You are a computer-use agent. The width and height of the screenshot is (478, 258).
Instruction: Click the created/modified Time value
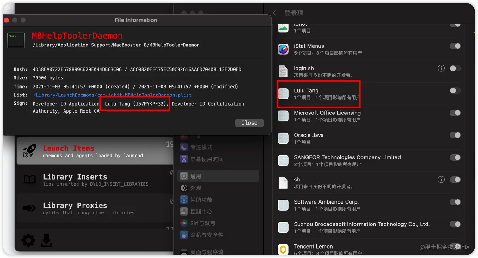point(135,86)
